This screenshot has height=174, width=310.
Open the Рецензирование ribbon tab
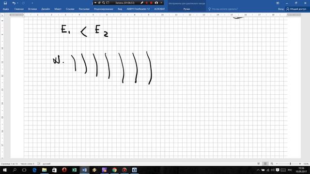pos(103,9)
